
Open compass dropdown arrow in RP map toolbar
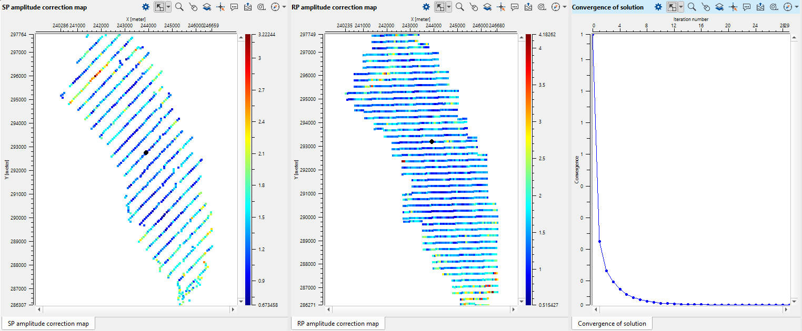click(565, 7)
